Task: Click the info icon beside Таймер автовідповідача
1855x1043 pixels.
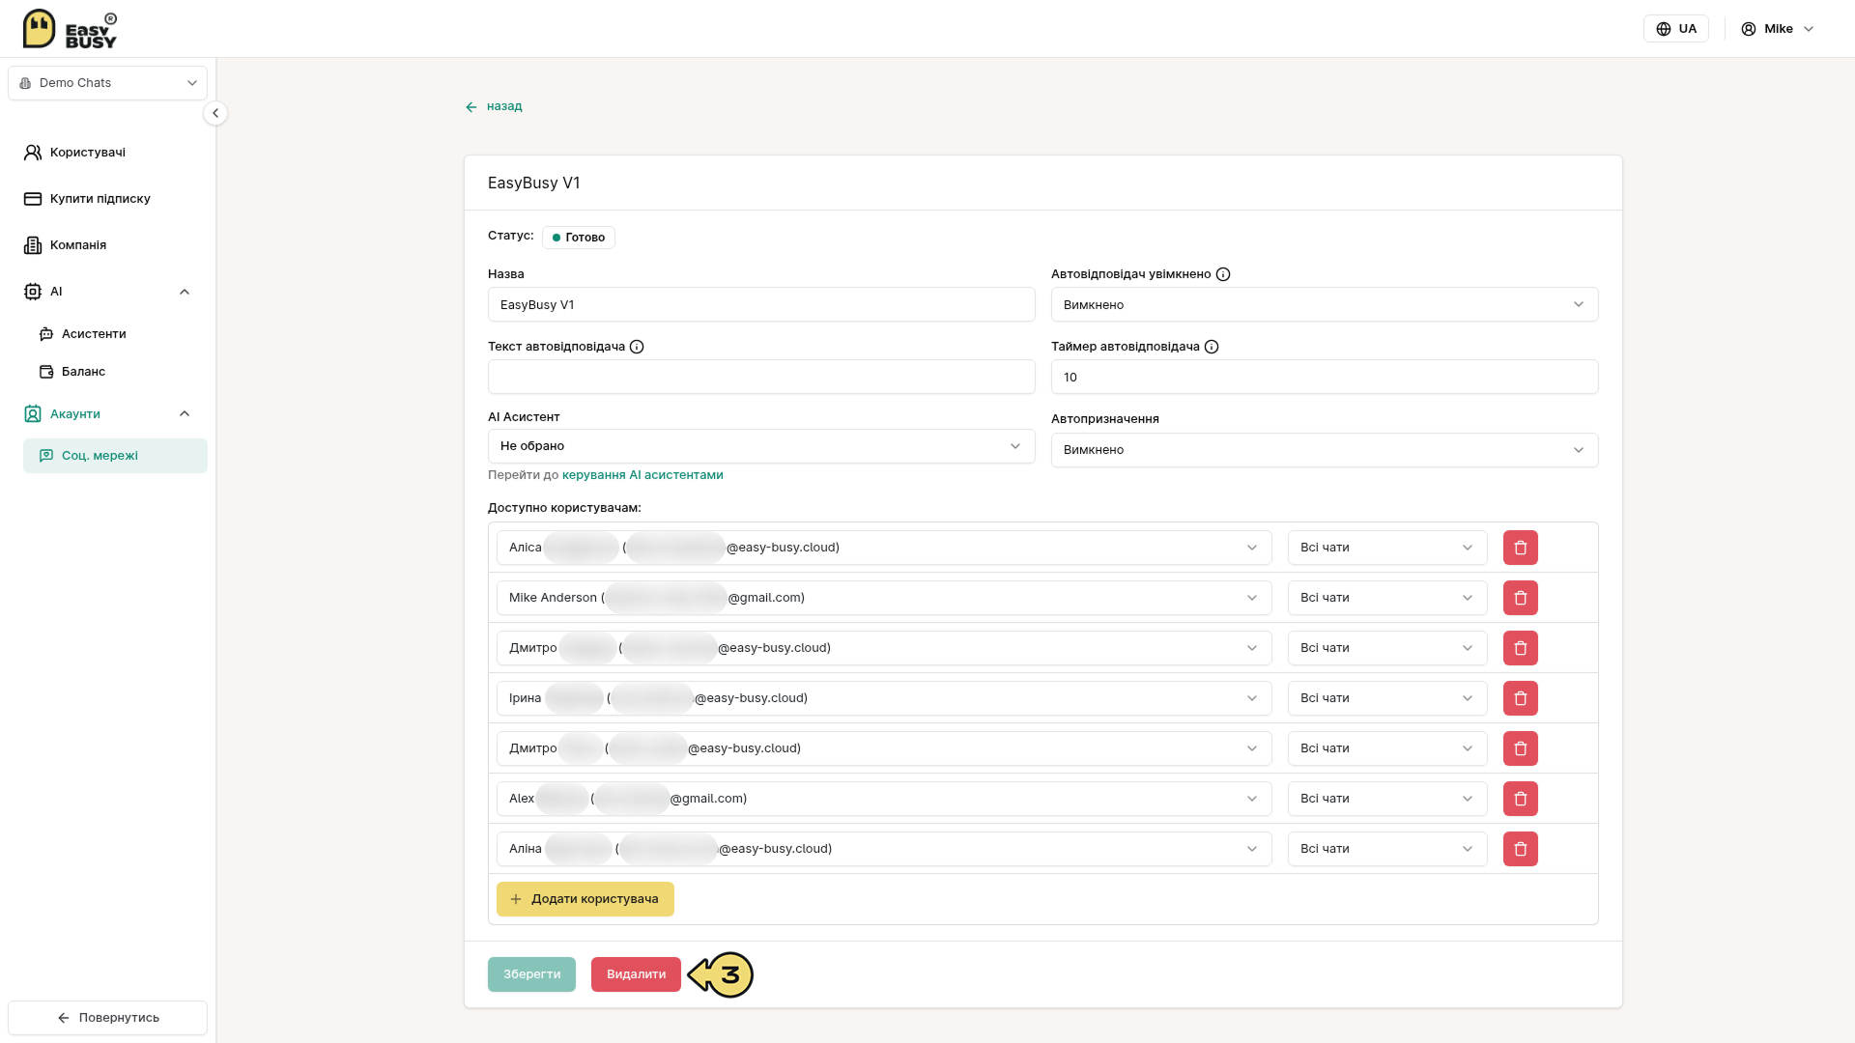Action: (1212, 347)
